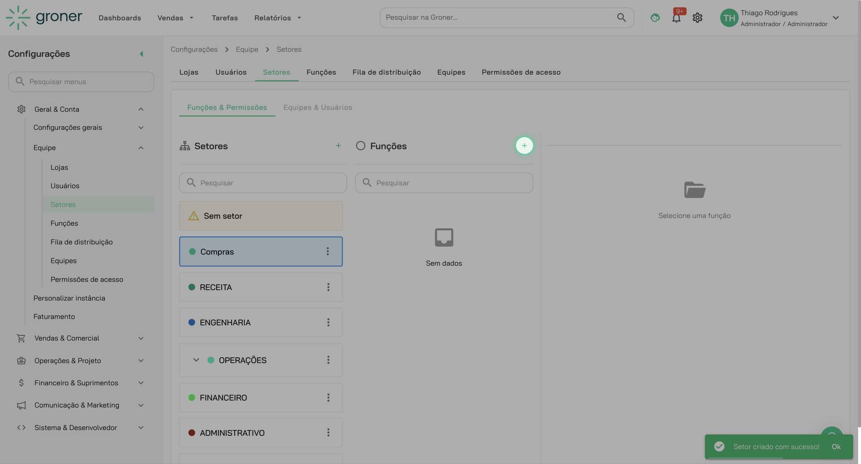Image resolution: width=861 pixels, height=464 pixels.
Task: Open the notifications bell icon
Action: (676, 17)
